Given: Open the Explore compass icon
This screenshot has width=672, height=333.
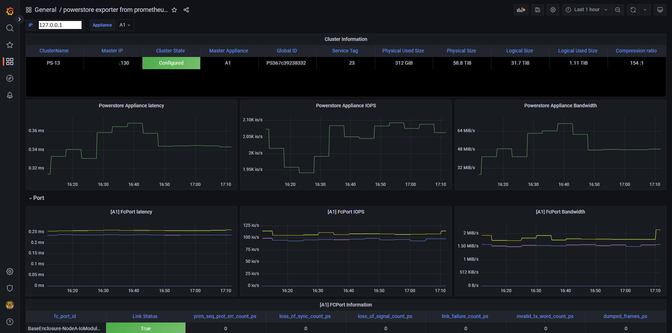Looking at the screenshot, I should [10, 78].
